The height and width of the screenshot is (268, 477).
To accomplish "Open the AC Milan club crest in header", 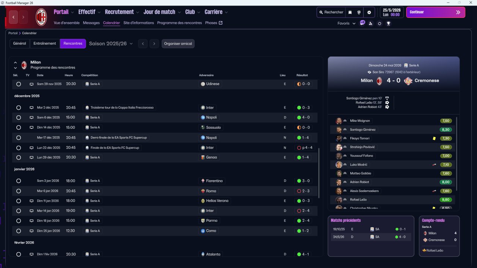I will (x=41, y=17).
